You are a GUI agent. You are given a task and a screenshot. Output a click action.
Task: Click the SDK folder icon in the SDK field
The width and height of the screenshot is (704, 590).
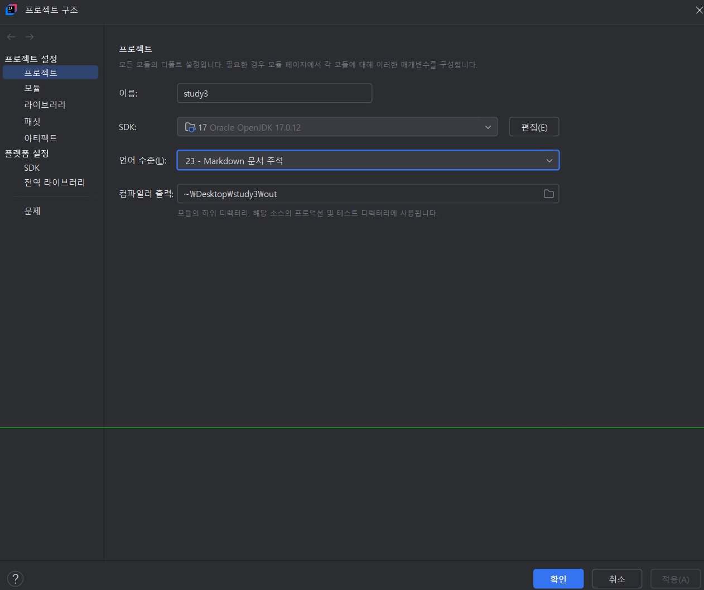click(190, 127)
